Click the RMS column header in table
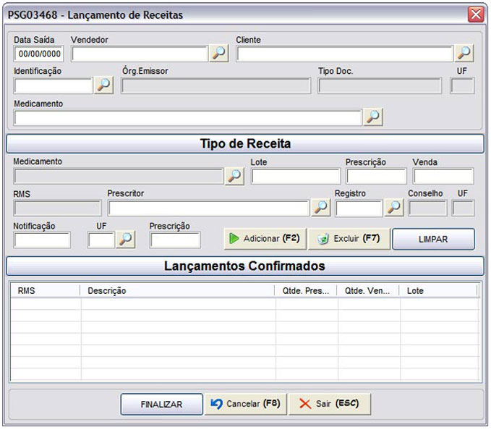The height and width of the screenshot is (430, 491). (46, 291)
